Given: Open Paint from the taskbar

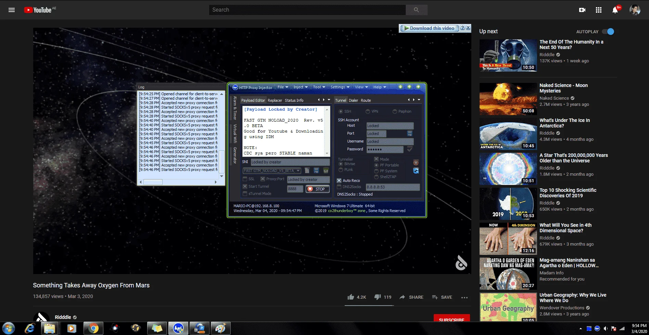Looking at the screenshot, I should [x=220, y=328].
